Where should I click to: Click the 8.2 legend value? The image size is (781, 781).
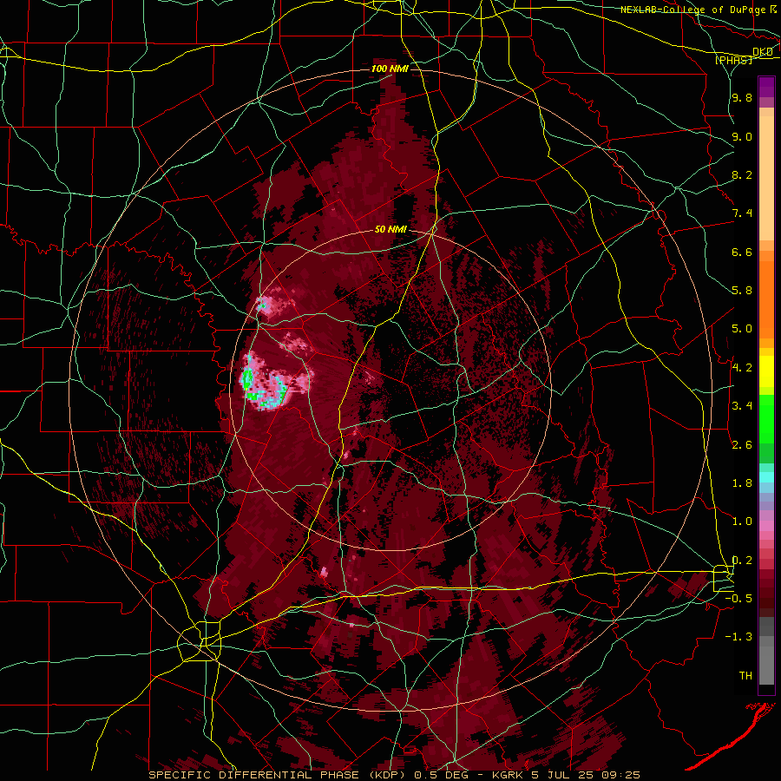point(742,175)
